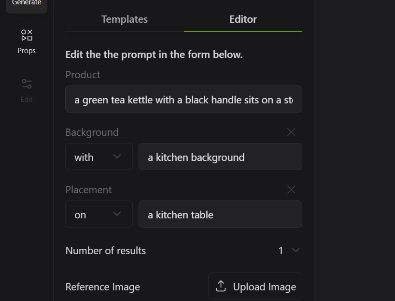Open the Number of results dropdown
The height and width of the screenshot is (301, 395).
point(289,250)
